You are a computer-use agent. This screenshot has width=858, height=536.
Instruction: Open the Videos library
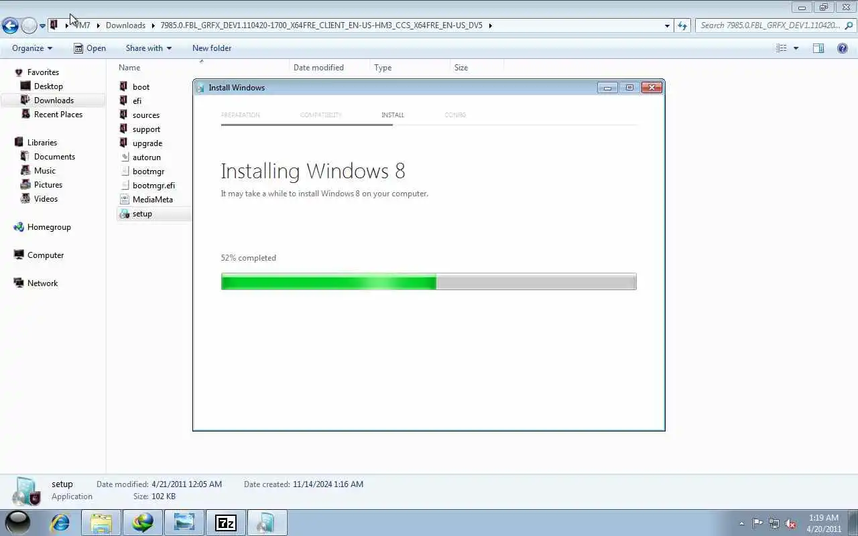(46, 199)
